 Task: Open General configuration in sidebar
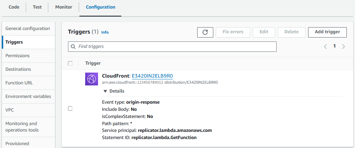[x=28, y=29]
